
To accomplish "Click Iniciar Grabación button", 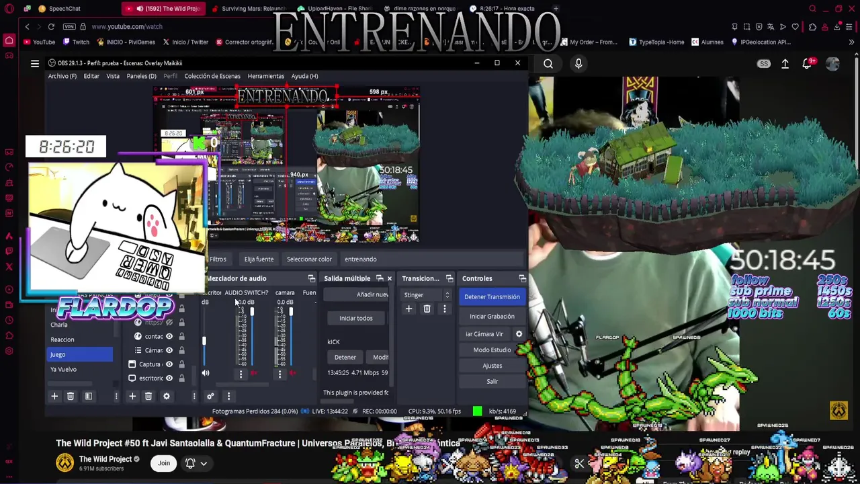I will (x=492, y=316).
